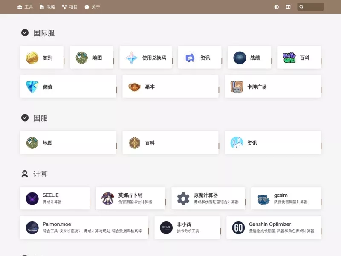Screen dimensions: 341x256
Task: Toggle the column layout icon
Action: pos(288,7)
